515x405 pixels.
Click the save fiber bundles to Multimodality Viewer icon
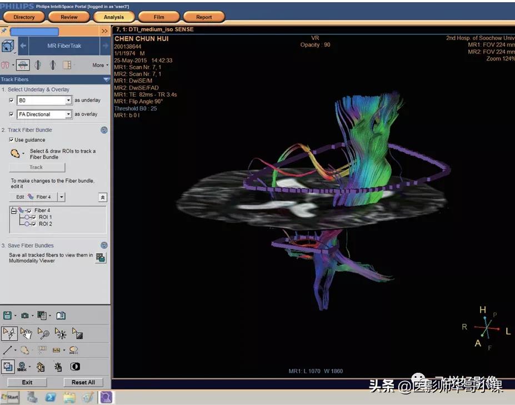point(101,258)
